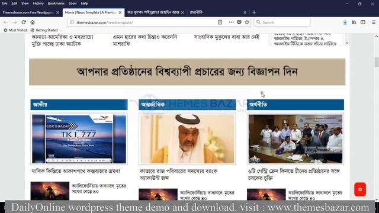Go back with the browser back arrow
The width and height of the screenshot is (379, 213).
coord(6,22)
